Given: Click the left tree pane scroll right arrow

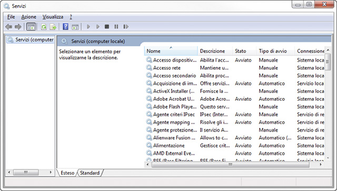Looking at the screenshot, I should [x=51, y=172].
